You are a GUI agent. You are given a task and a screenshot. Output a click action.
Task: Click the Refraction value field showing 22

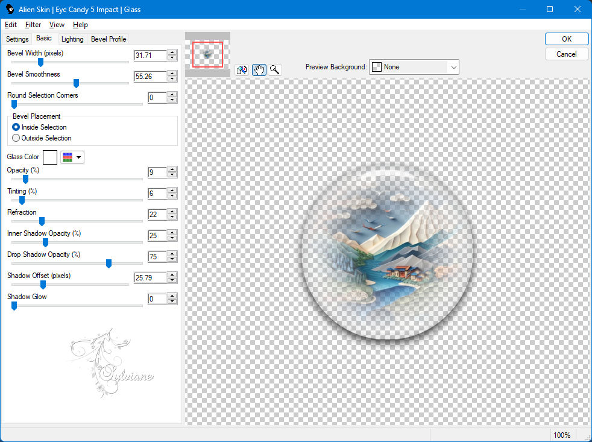[x=157, y=215]
